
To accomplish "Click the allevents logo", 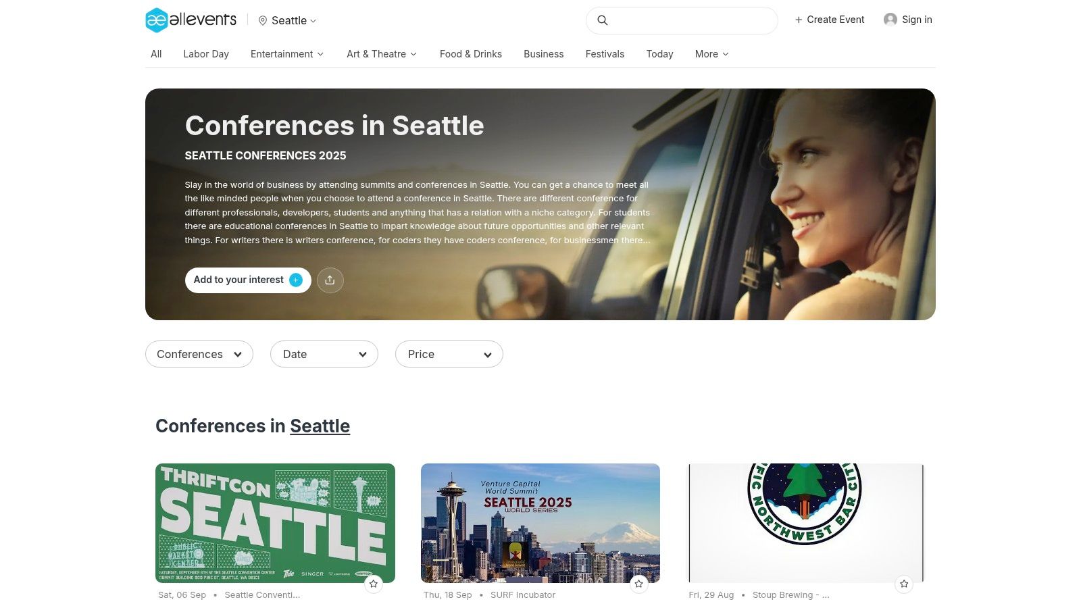I will (191, 20).
